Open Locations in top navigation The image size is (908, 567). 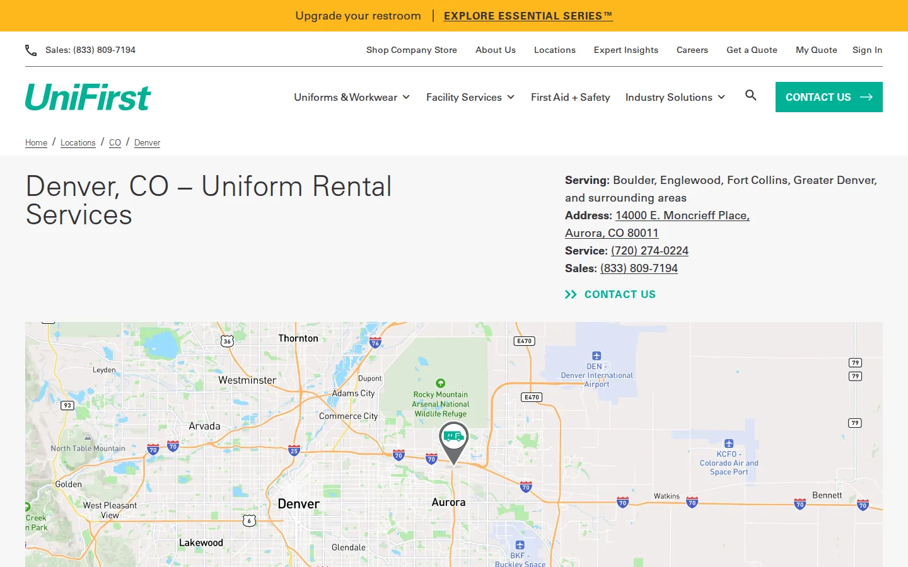pyautogui.click(x=555, y=50)
